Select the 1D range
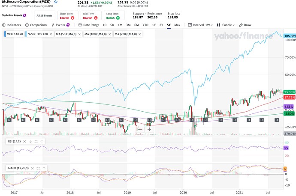The height and width of the screenshot is (196, 296). [105, 25]
